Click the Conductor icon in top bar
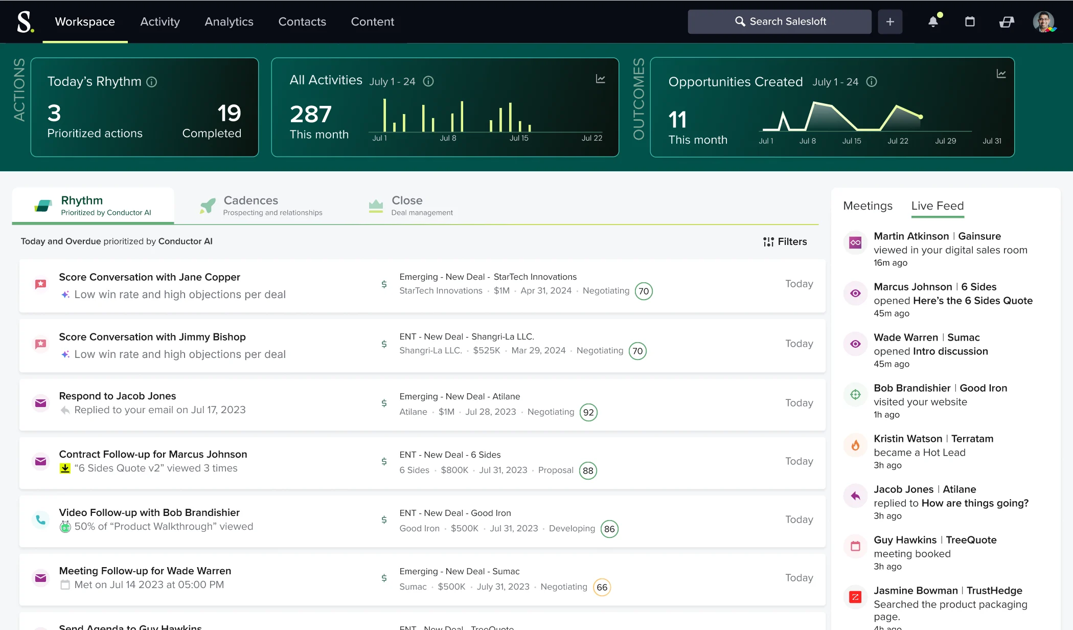Screen dimensions: 1073x630 coord(1007,22)
